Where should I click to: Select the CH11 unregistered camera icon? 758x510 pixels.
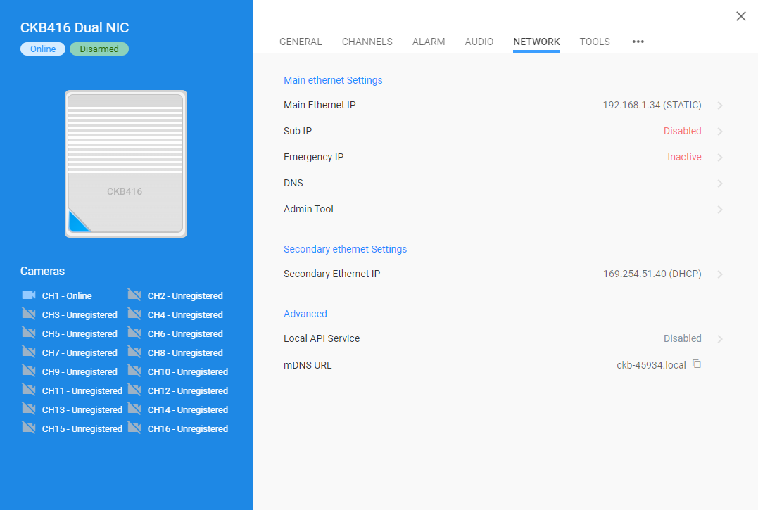[x=29, y=390]
